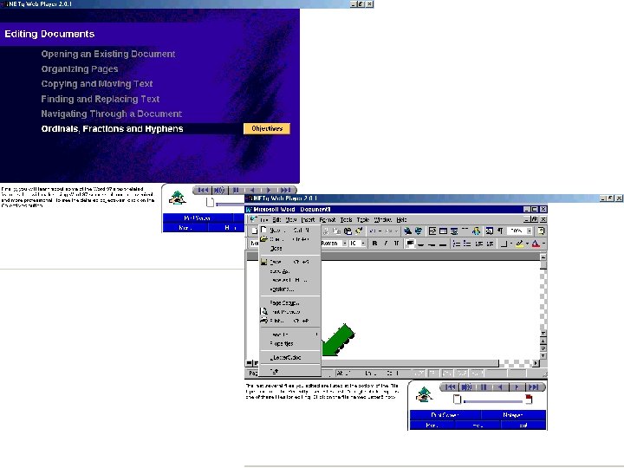The height and width of the screenshot is (468, 624).
Task: Click the Cut scissors icon in Word toolbar
Action: (x=326, y=231)
